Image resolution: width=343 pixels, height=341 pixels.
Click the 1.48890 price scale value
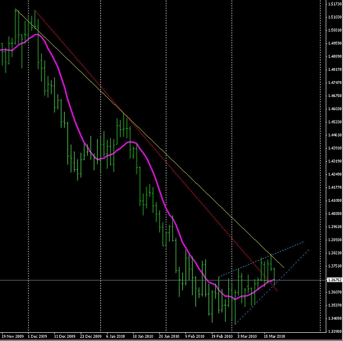[335, 56]
